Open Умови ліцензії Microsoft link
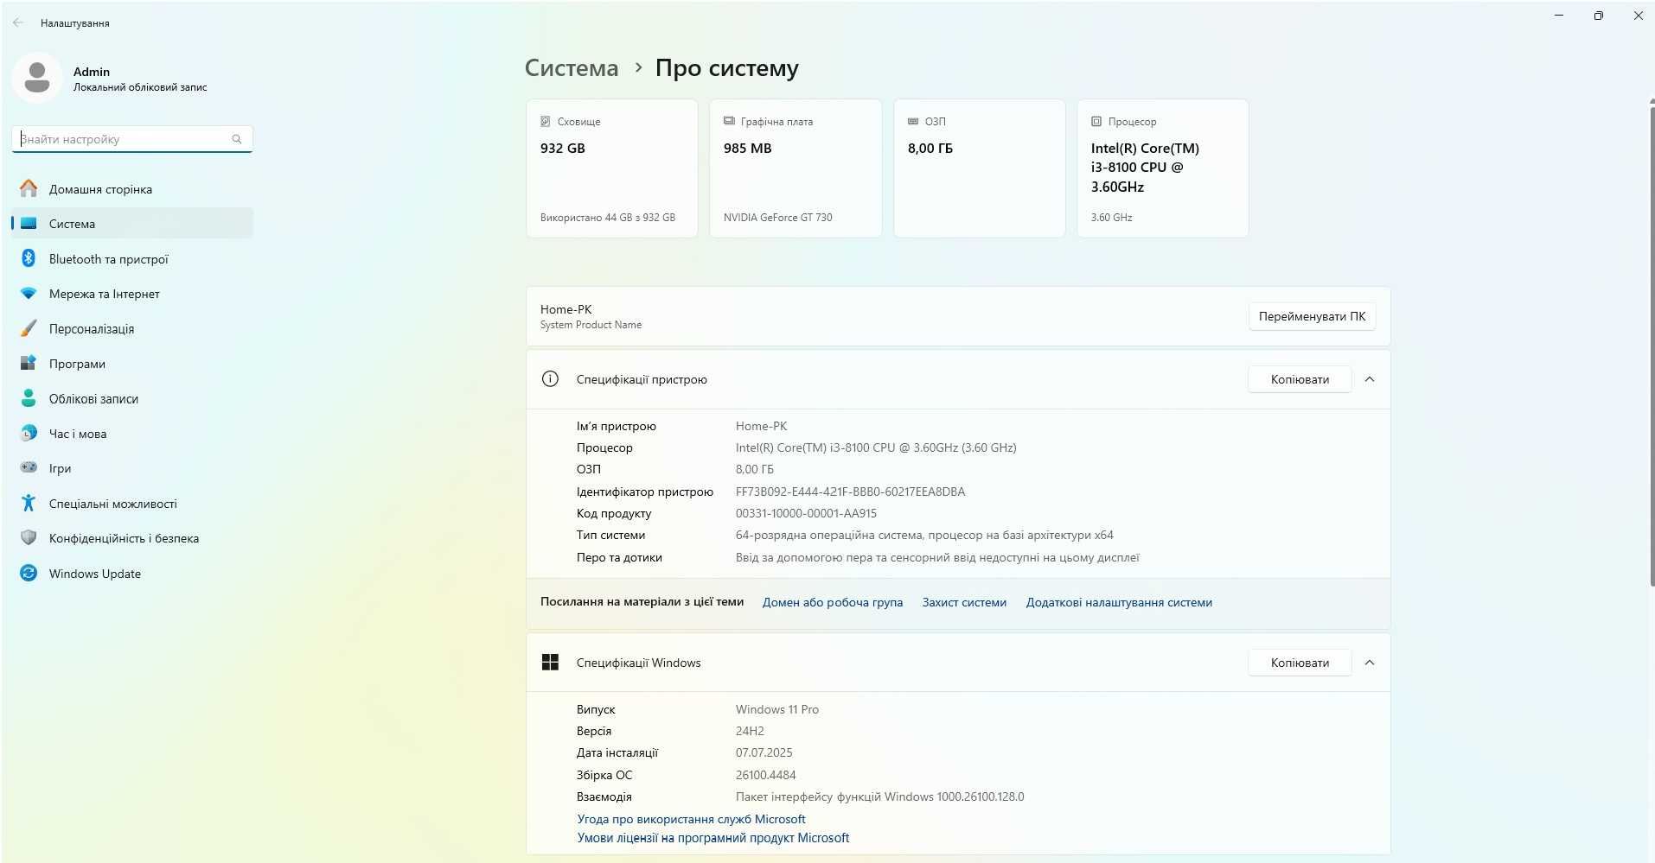The height and width of the screenshot is (863, 1655). (x=712, y=837)
